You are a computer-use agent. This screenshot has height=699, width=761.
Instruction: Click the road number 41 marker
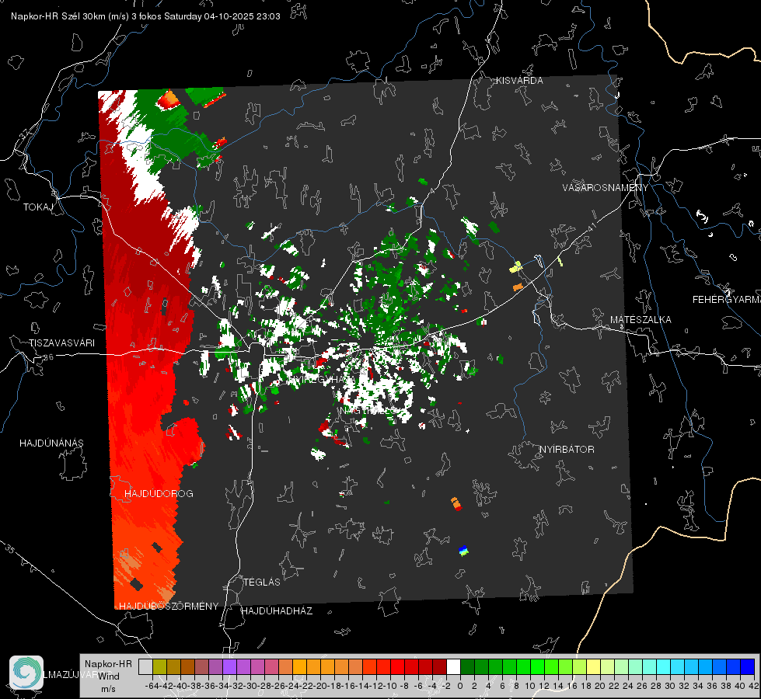592,227
